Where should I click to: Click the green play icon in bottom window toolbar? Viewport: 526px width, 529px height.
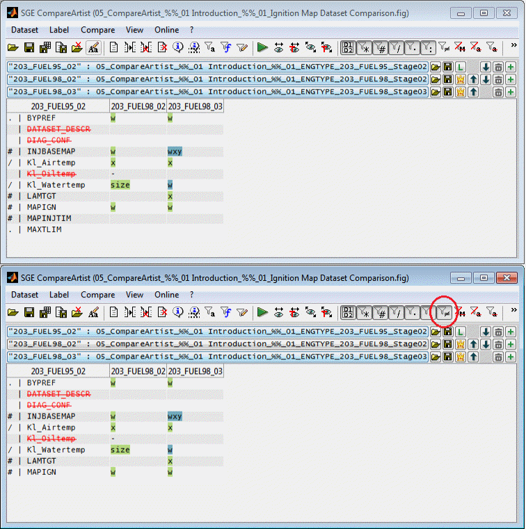click(262, 312)
